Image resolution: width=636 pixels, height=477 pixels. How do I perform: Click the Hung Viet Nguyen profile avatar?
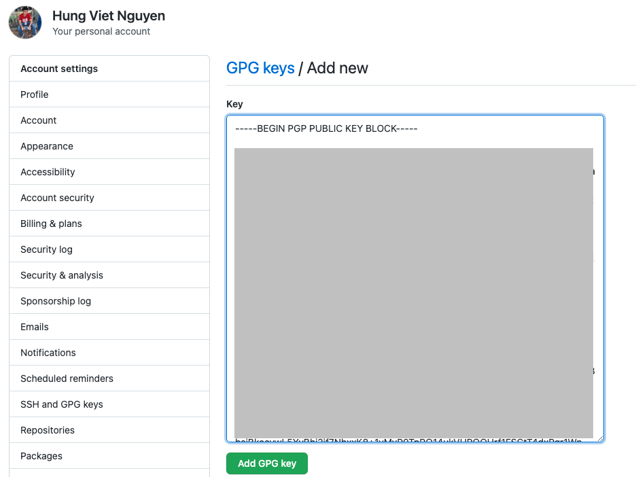(x=24, y=22)
